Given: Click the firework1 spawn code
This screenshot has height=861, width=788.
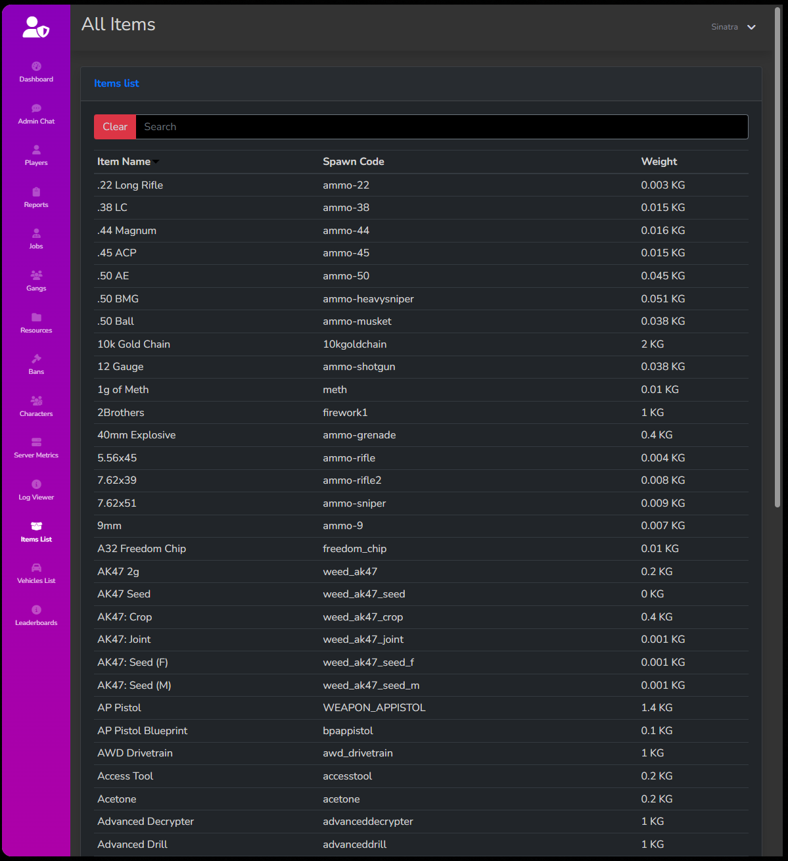Looking at the screenshot, I should pyautogui.click(x=345, y=413).
